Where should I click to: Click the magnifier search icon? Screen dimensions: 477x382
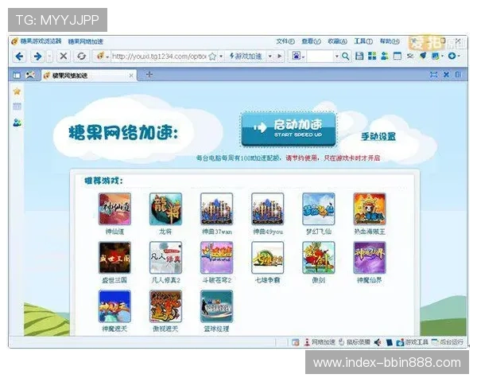coord(345,56)
